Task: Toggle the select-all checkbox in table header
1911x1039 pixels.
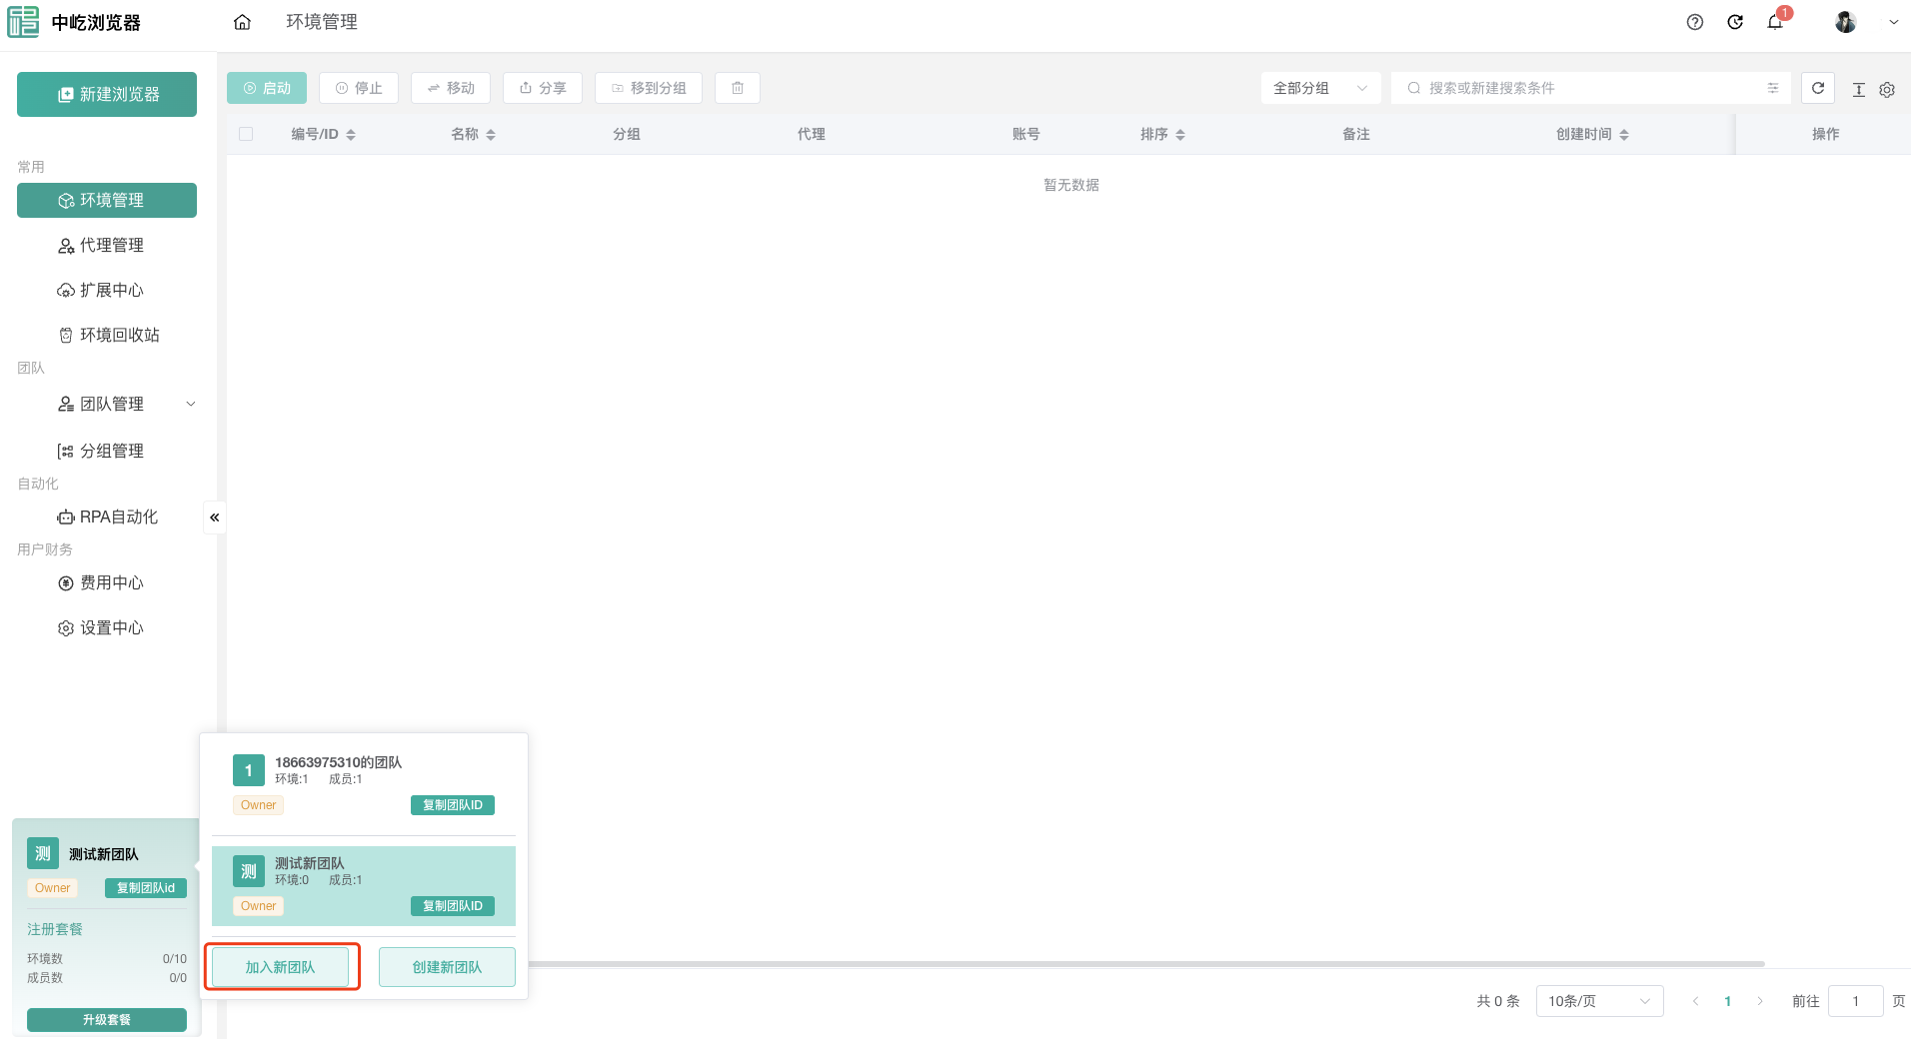Action: point(246,134)
